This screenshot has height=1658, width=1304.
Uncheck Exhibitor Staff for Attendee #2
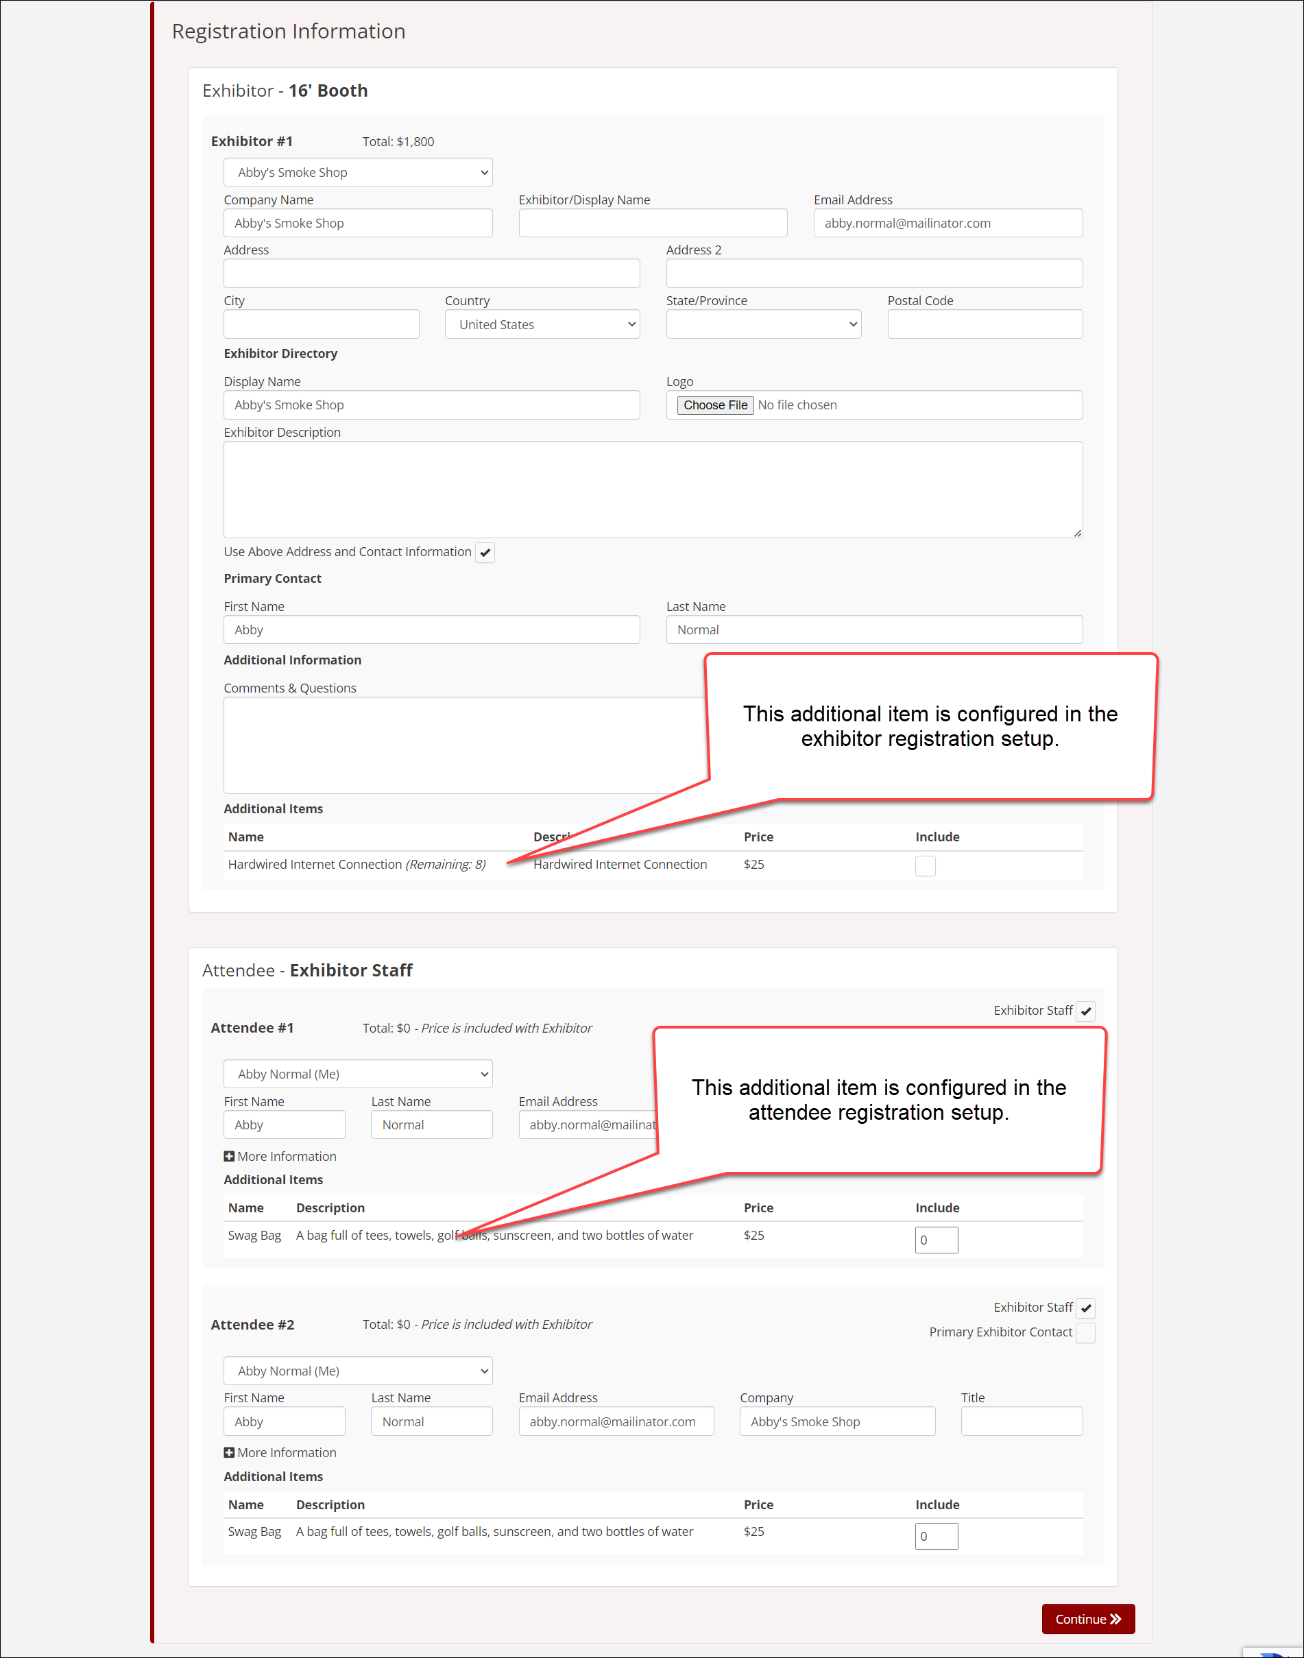tap(1085, 1308)
